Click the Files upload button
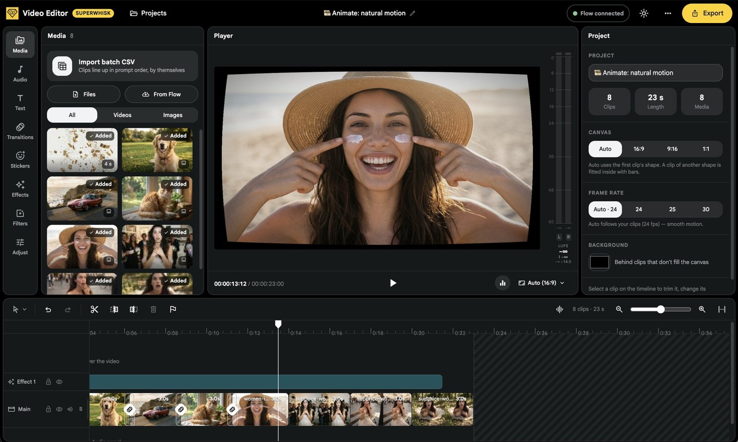Screen dimensions: 738x442 (83, 94)
